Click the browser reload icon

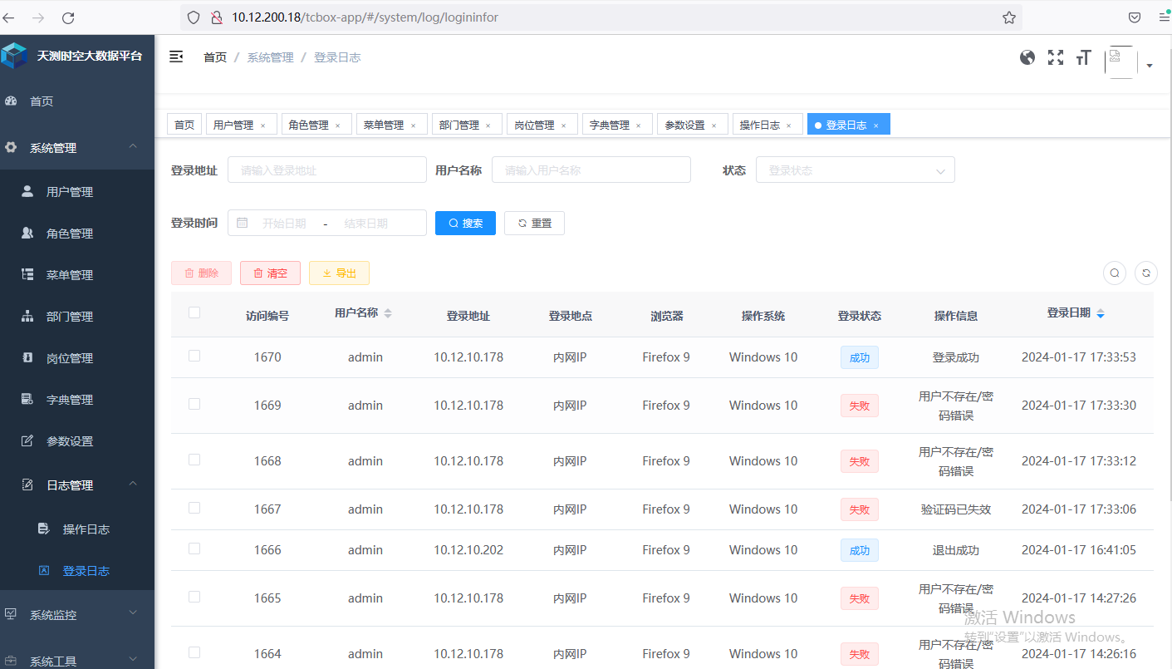[x=68, y=17]
